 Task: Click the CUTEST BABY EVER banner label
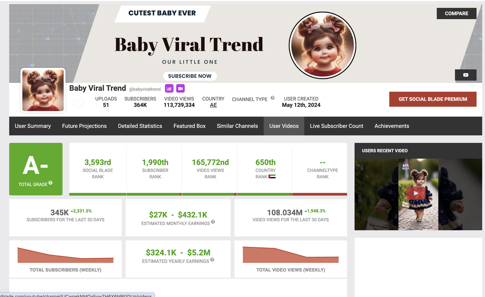point(162,13)
